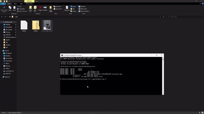Select This PC in navigation pane
This screenshot has height=114, width=204.
pyautogui.click(x=7, y=51)
